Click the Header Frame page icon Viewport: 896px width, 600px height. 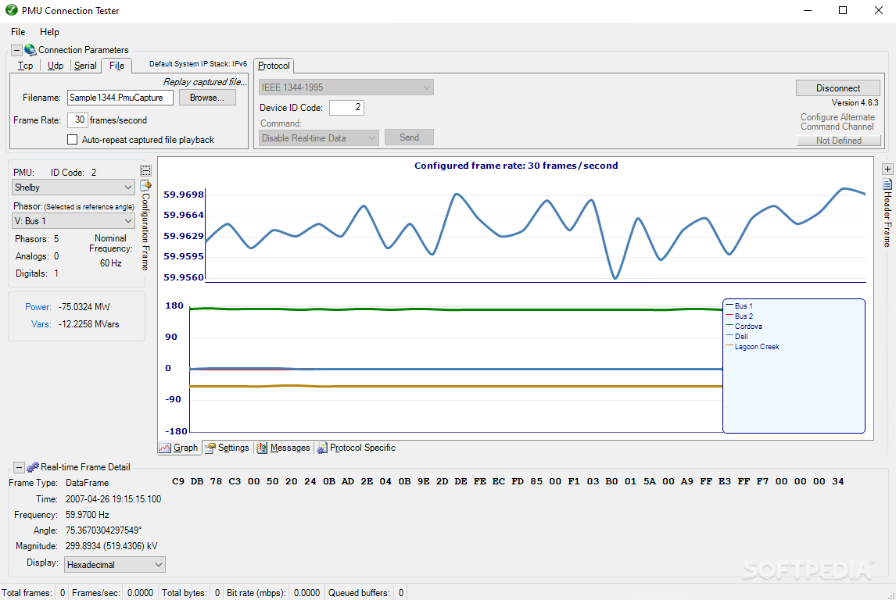(887, 184)
